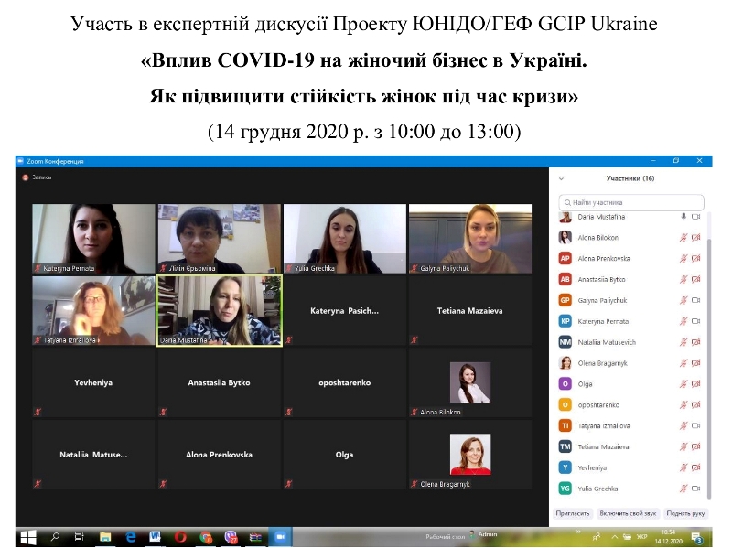Select Kateryna Pernata in participants list

coord(604,321)
